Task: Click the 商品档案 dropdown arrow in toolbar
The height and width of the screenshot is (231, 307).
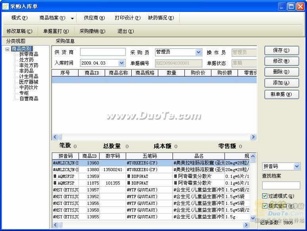Action: point(72,18)
